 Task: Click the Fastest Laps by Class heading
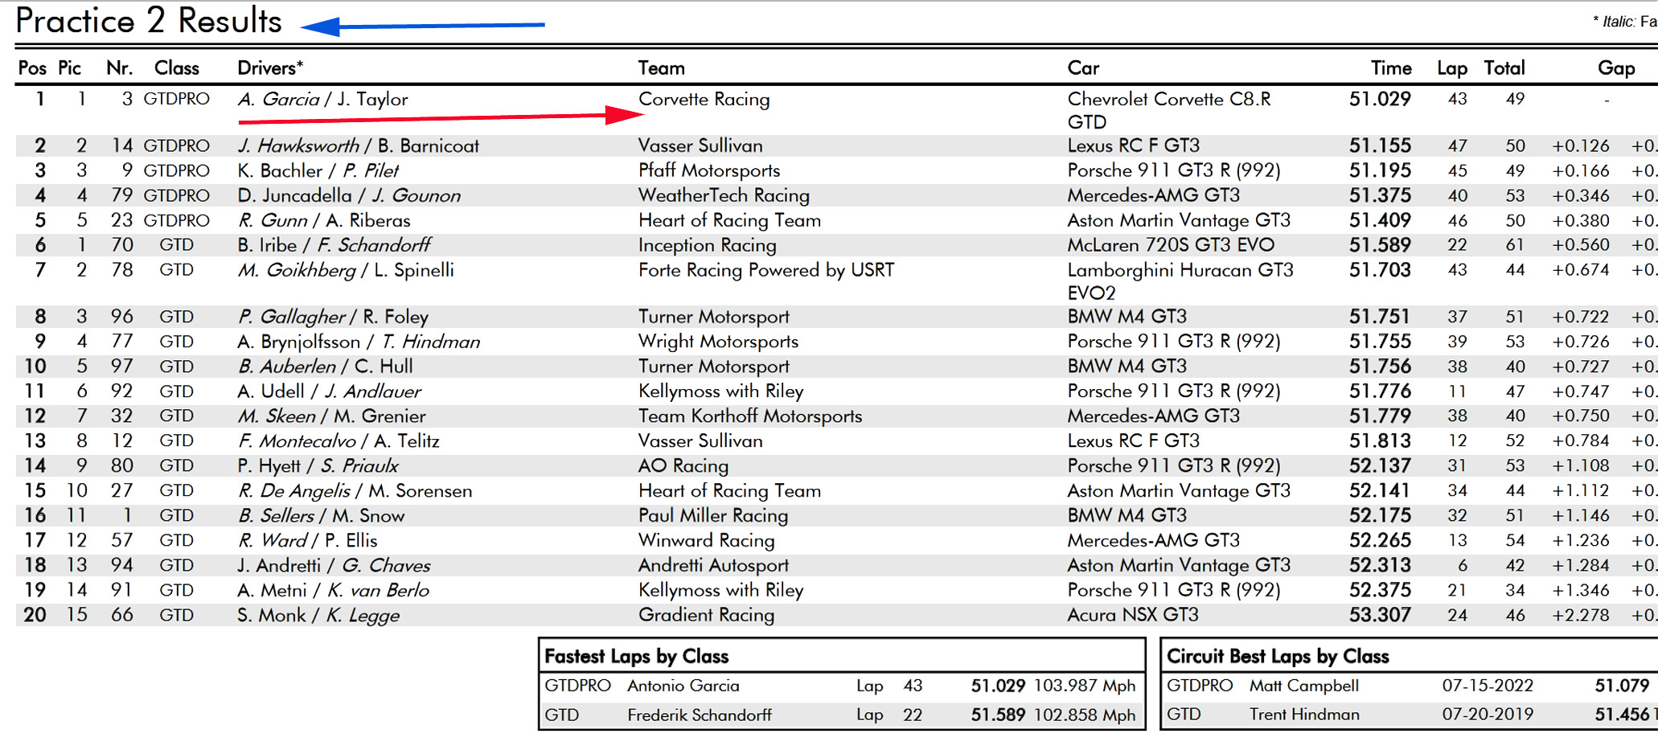click(x=636, y=657)
